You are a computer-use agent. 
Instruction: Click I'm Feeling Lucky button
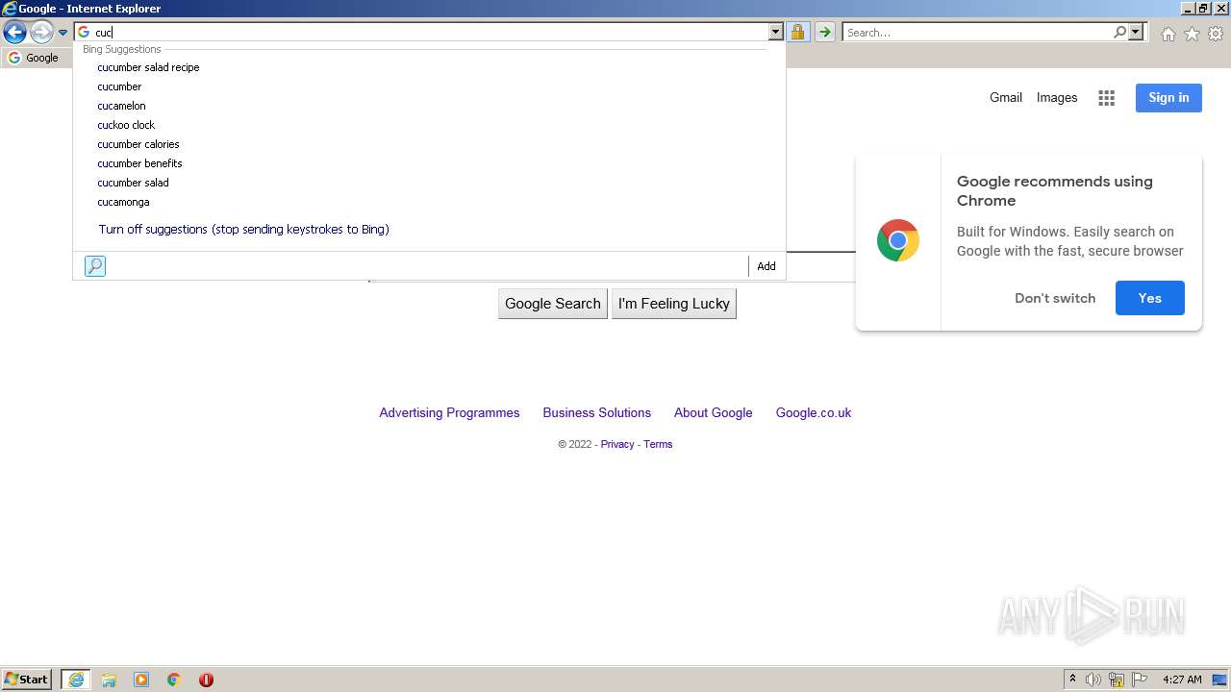pos(674,304)
